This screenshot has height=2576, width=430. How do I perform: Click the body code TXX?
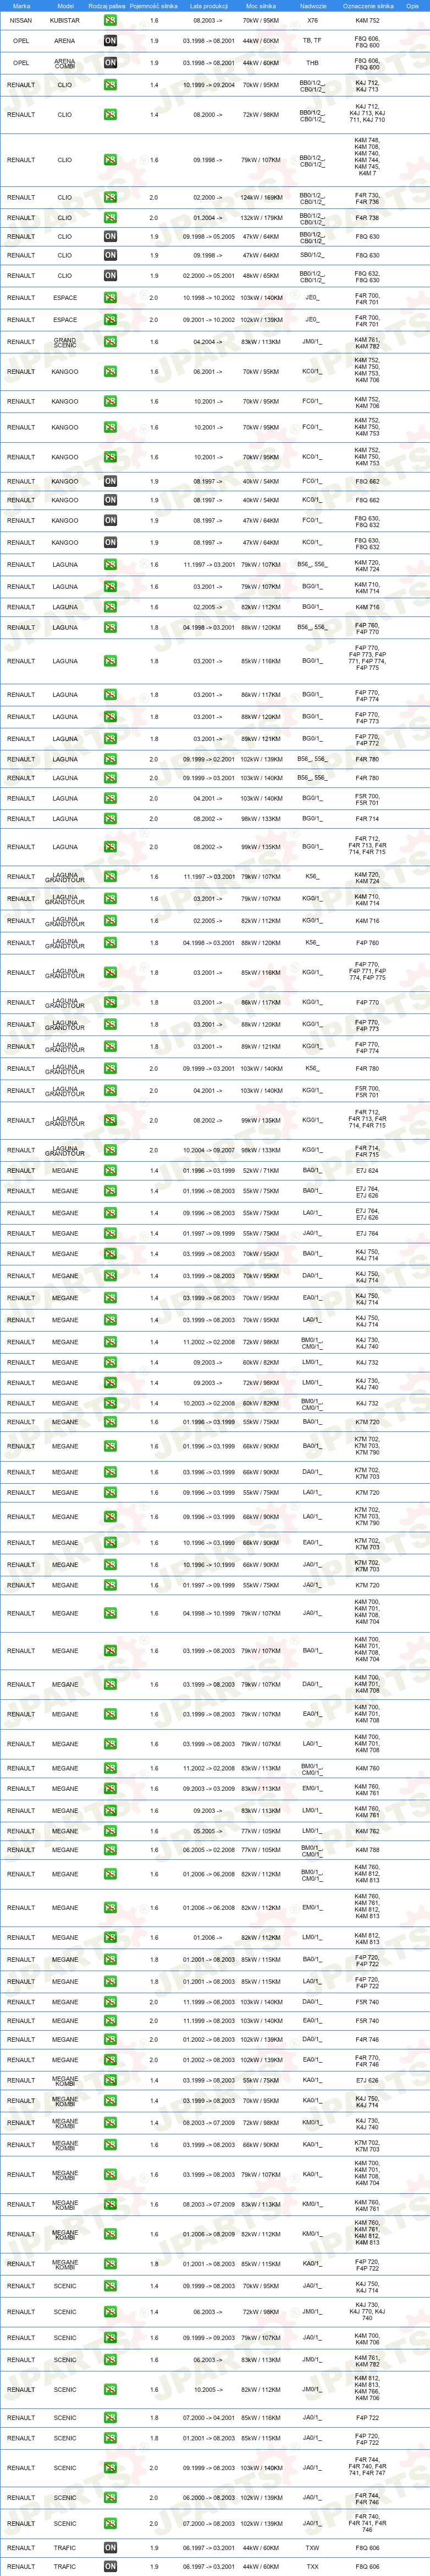tap(312, 2566)
